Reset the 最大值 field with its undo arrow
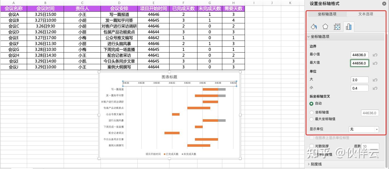Screen dimensions: 389x169 (375, 63)
